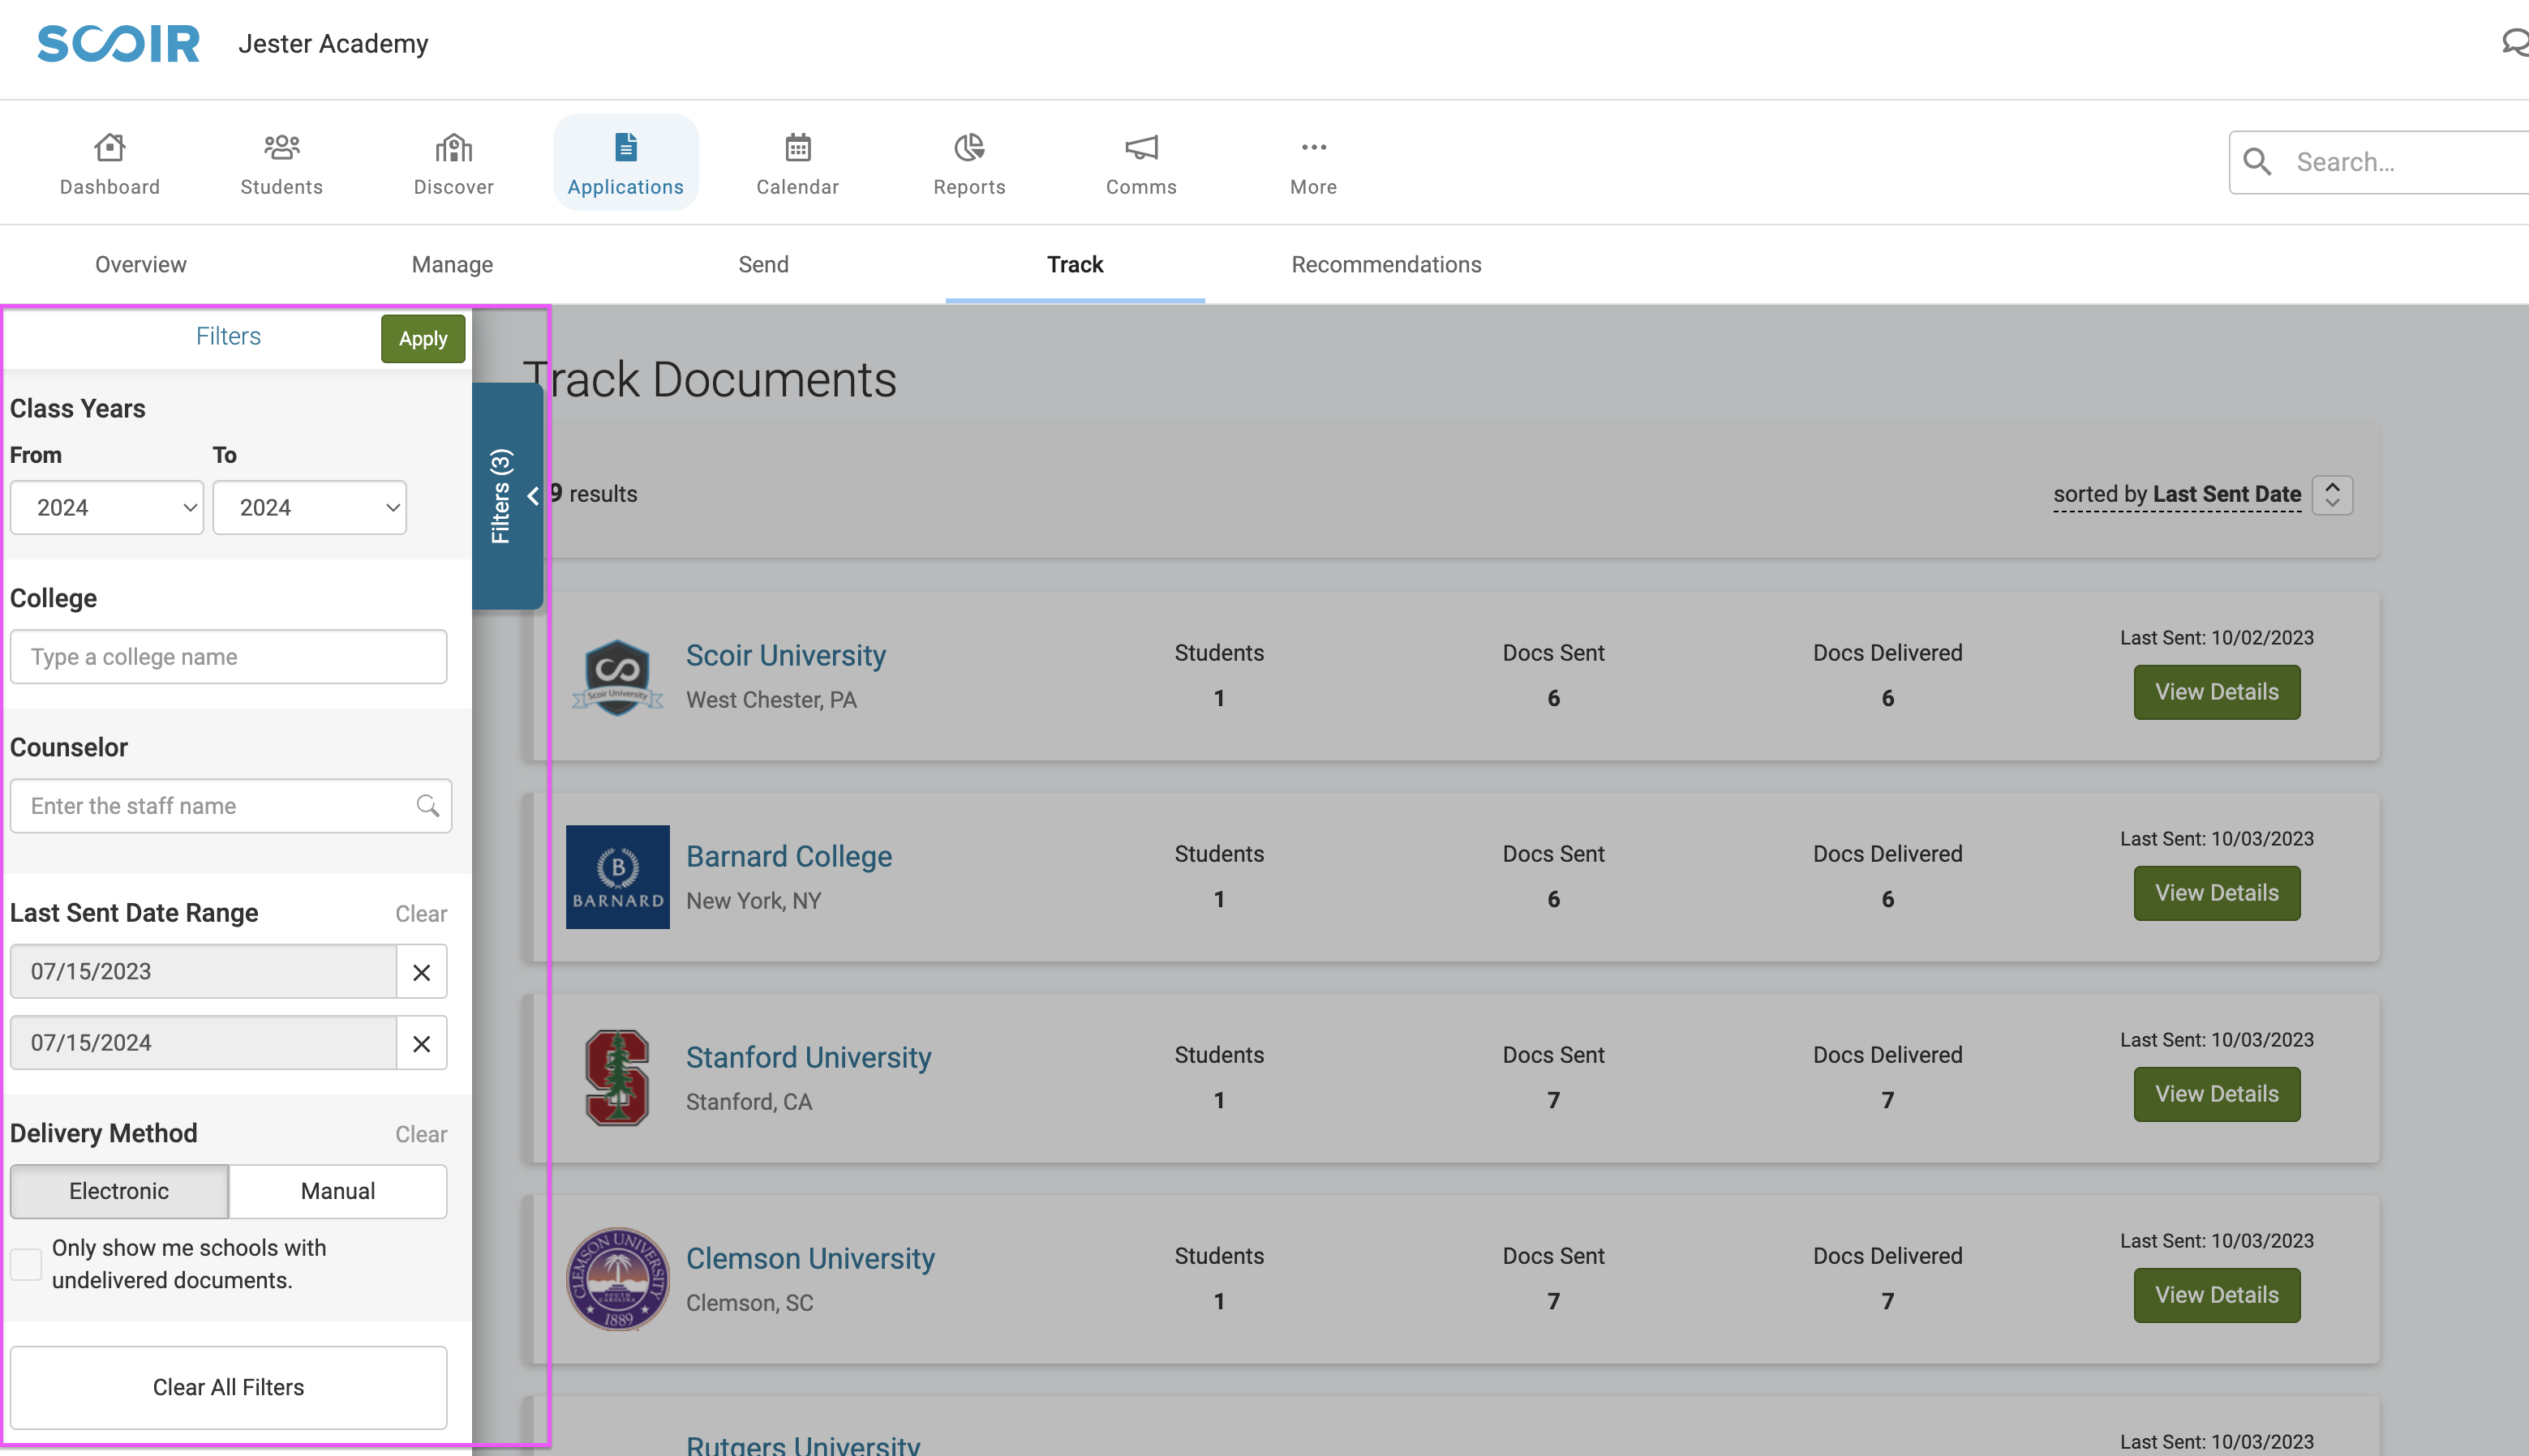Viewport: 2529px width, 1456px height.
Task: Open the Calendar icon
Action: coord(797,148)
